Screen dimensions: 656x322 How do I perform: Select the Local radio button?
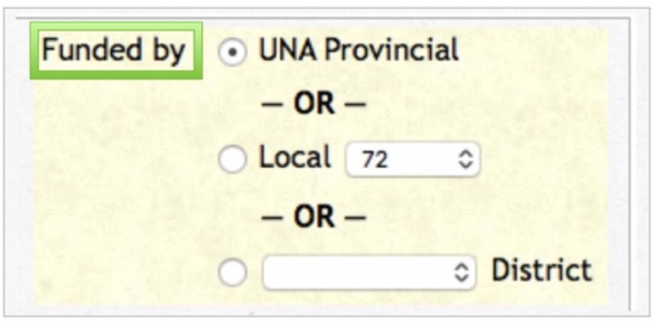(x=232, y=159)
